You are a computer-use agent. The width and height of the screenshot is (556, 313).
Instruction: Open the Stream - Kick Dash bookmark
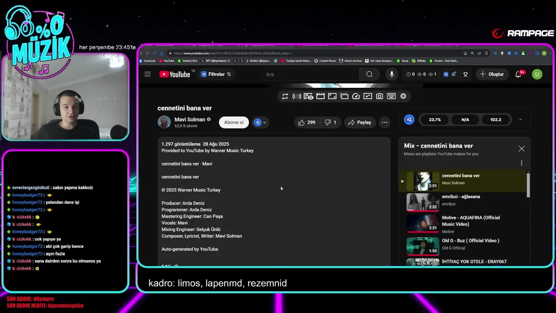pyautogui.click(x=443, y=61)
